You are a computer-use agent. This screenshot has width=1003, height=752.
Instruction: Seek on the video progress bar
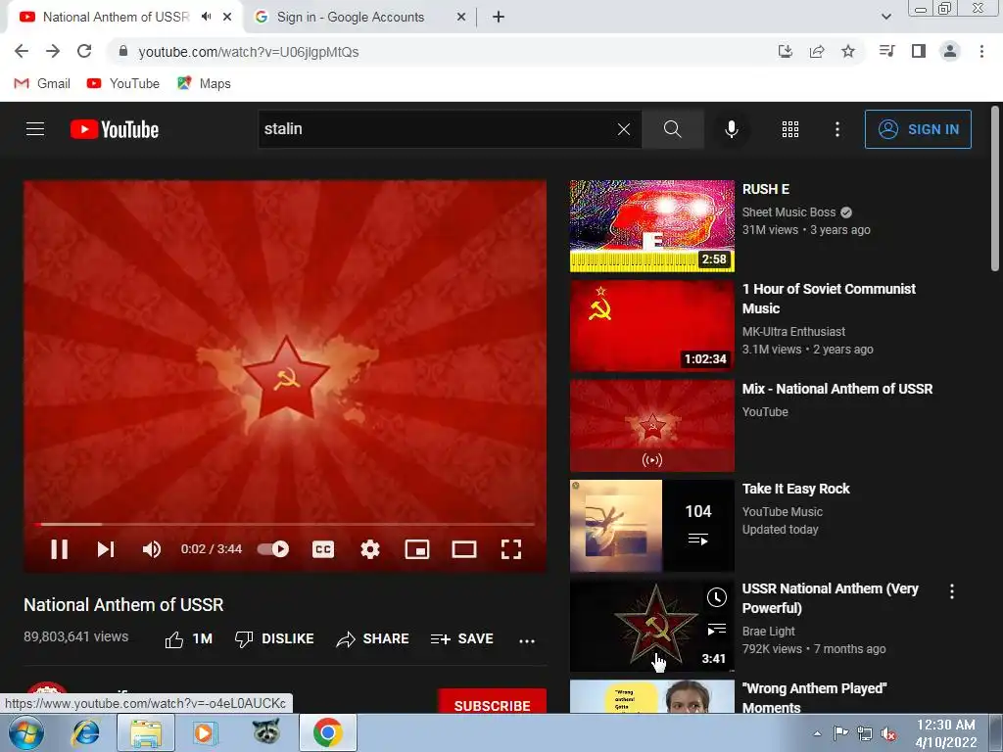285,525
